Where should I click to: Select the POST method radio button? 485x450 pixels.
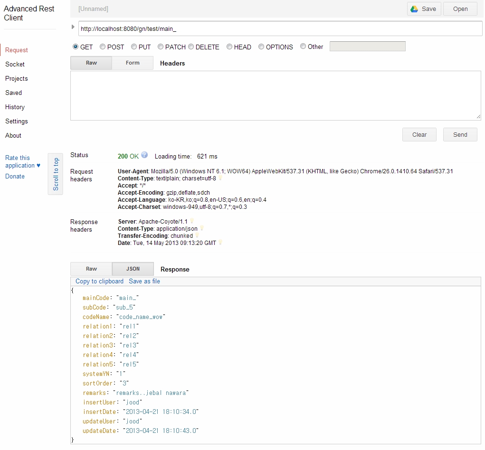[103, 47]
